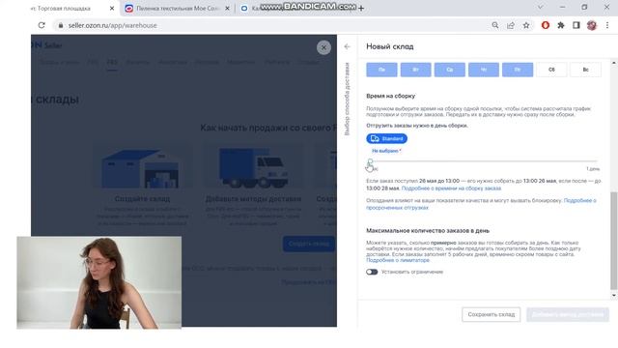Close the Торговая площадка tab
This screenshot has width=618, height=348.
pos(112,9)
